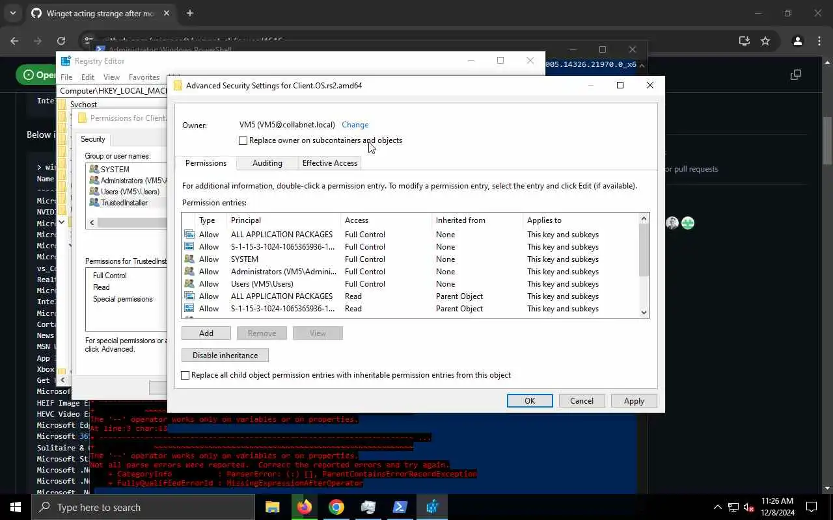Open Favorites menu in Registry Editor
833x520 pixels.
pos(144,77)
